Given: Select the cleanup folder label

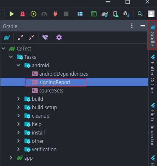Looking at the screenshot, I should (41, 116).
